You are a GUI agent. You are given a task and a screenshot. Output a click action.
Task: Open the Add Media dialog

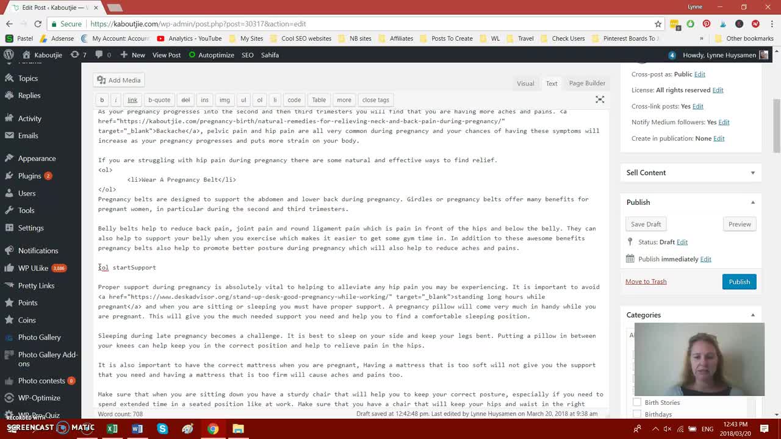click(118, 80)
